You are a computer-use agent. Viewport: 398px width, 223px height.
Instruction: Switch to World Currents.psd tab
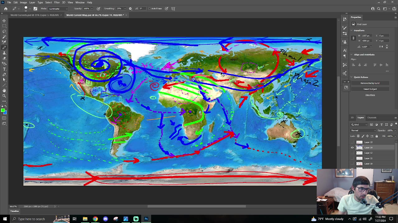tap(35, 15)
